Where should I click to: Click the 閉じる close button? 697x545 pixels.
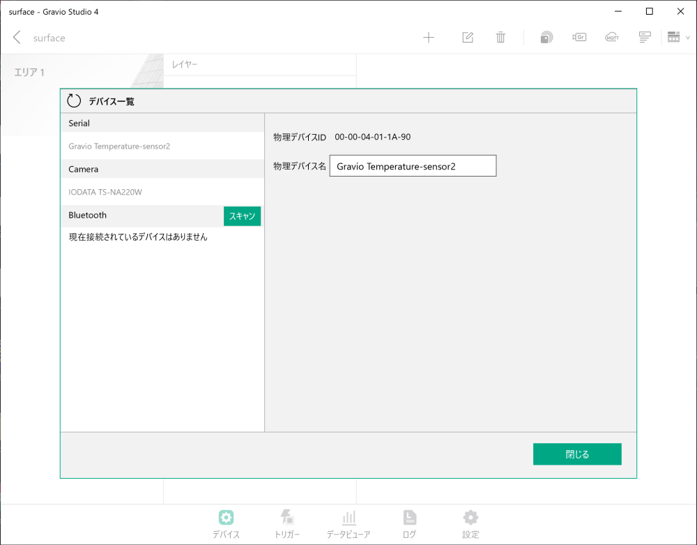point(577,454)
